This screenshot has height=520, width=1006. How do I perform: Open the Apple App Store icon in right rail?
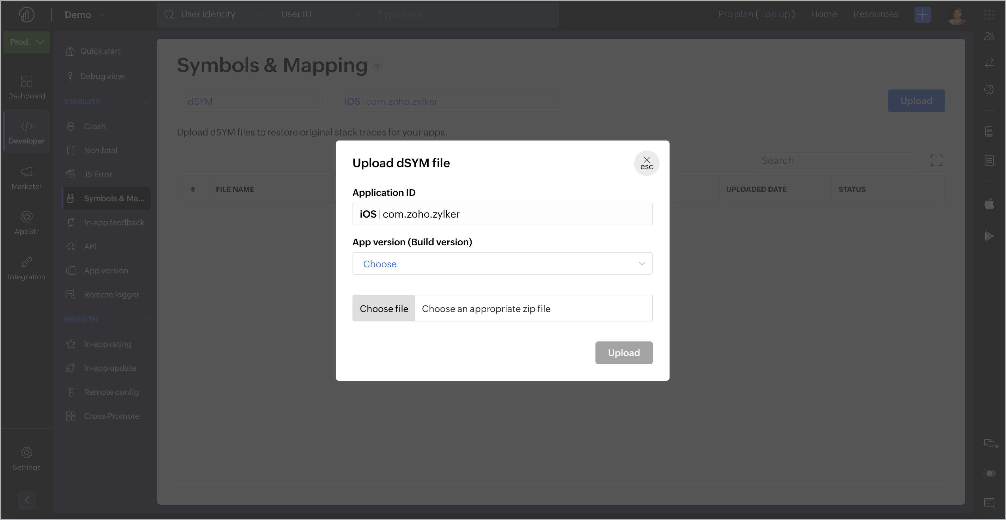click(x=989, y=204)
